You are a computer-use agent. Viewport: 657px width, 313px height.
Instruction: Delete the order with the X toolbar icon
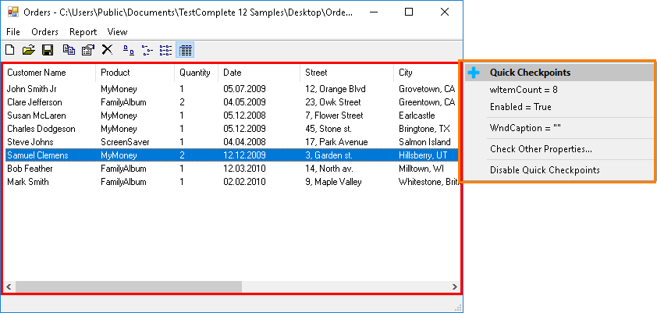pyautogui.click(x=107, y=50)
